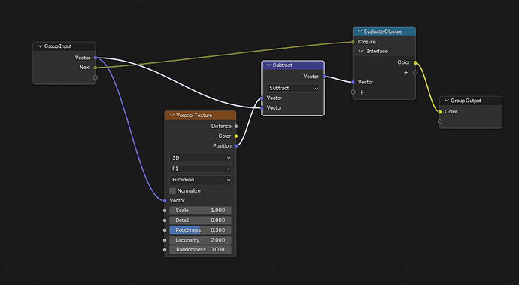Click the Closure input socket
The width and height of the screenshot is (519, 285).
tap(354, 42)
